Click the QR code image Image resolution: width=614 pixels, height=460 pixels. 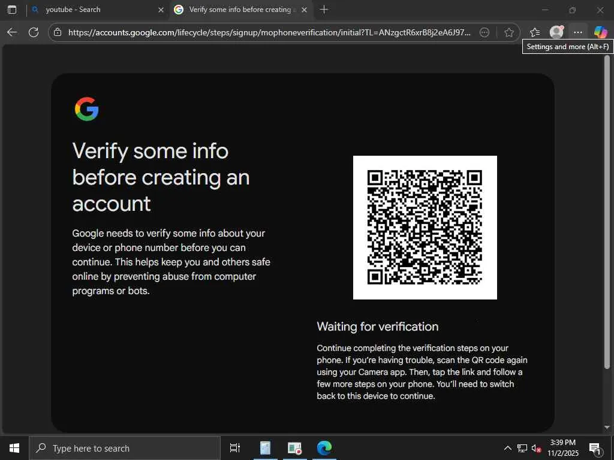point(425,228)
